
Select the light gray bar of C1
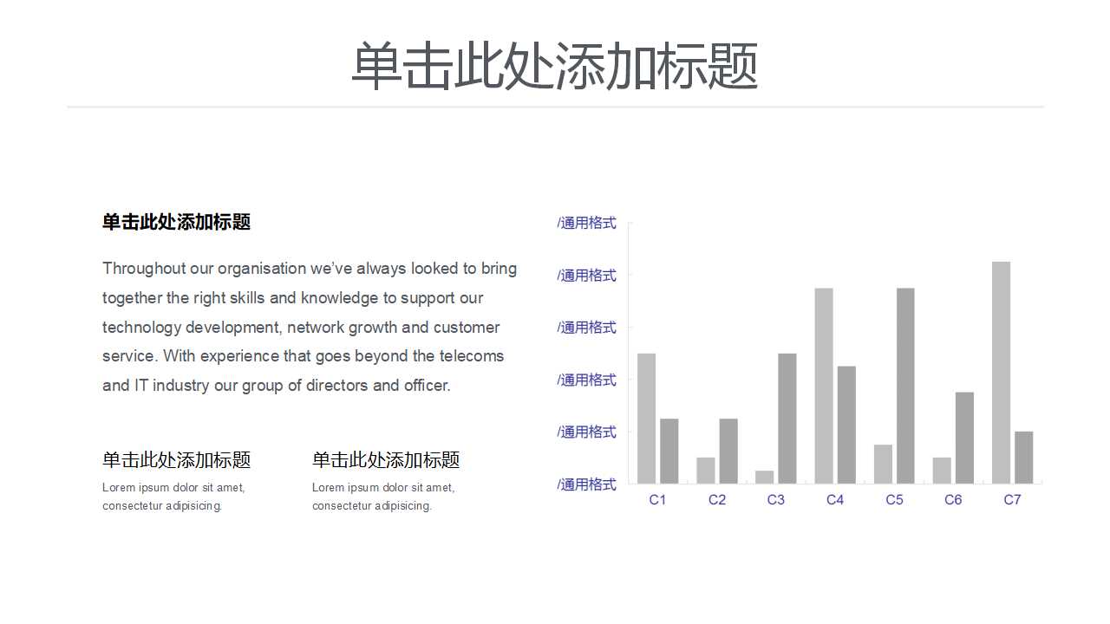646,419
